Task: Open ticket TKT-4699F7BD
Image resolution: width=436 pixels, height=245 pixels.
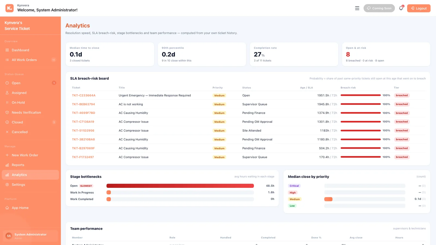Action: point(83,113)
